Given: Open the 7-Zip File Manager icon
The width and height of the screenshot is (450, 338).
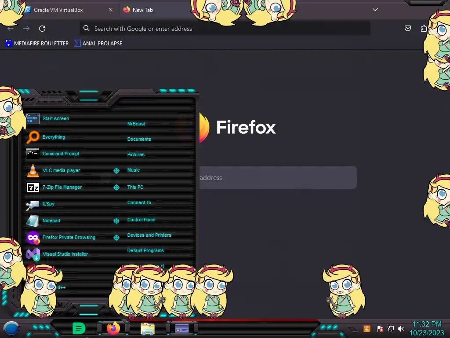Looking at the screenshot, I should click(x=33, y=187).
